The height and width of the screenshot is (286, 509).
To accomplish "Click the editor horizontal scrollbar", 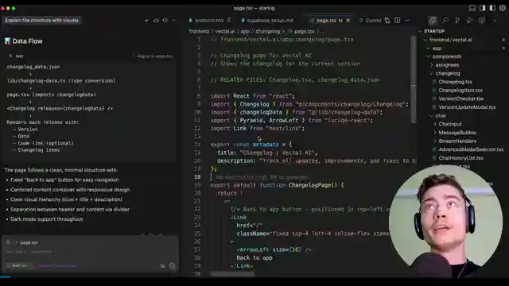I will (232, 274).
